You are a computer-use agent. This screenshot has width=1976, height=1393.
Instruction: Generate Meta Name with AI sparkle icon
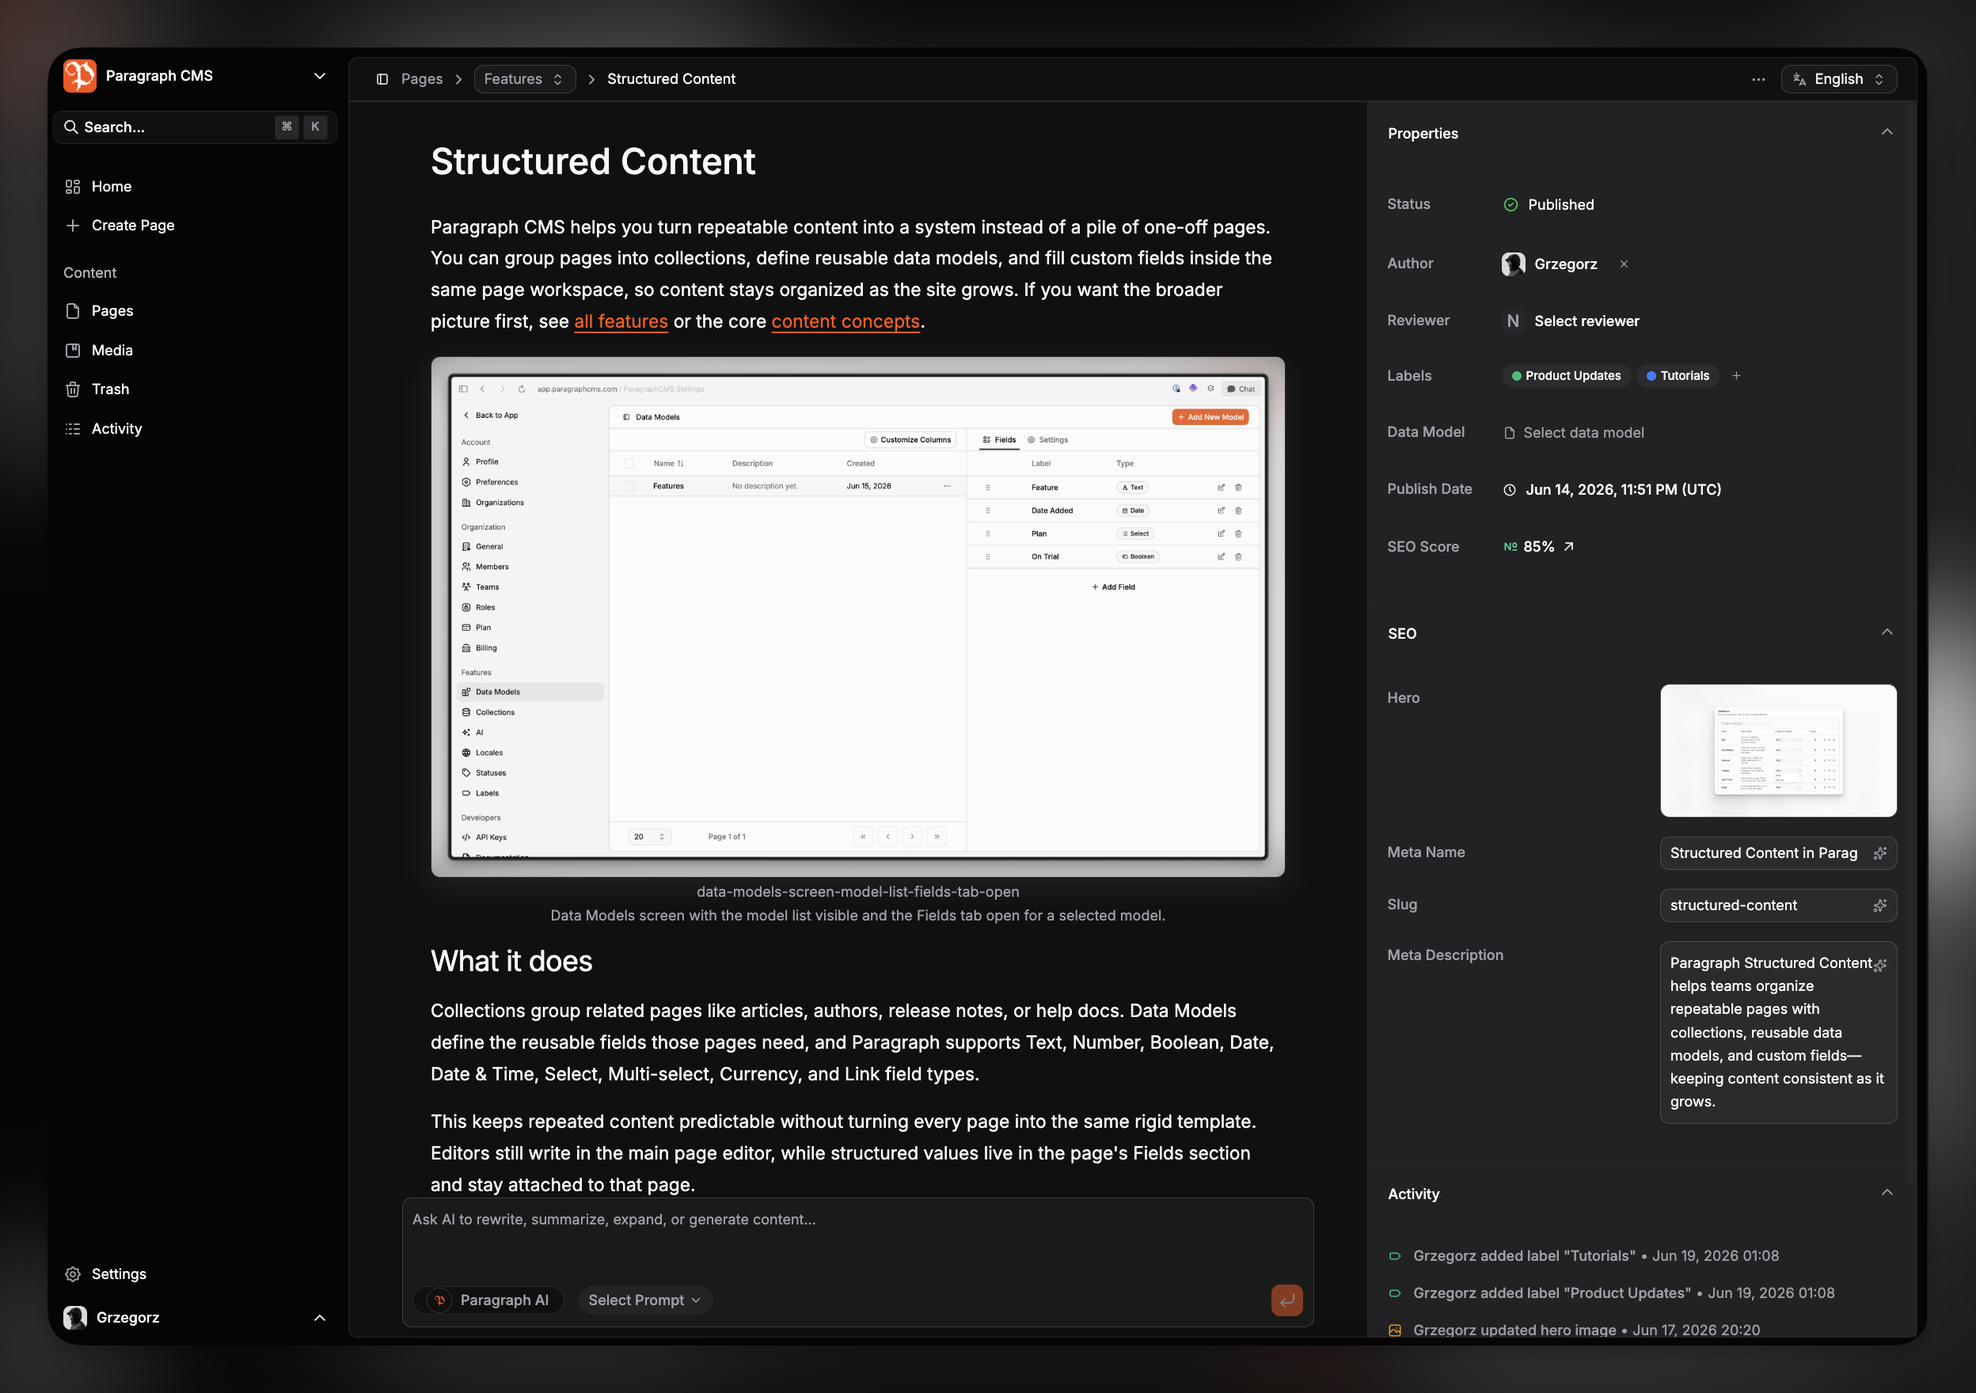(1879, 853)
